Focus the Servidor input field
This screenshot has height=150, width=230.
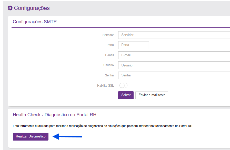tap(174, 35)
